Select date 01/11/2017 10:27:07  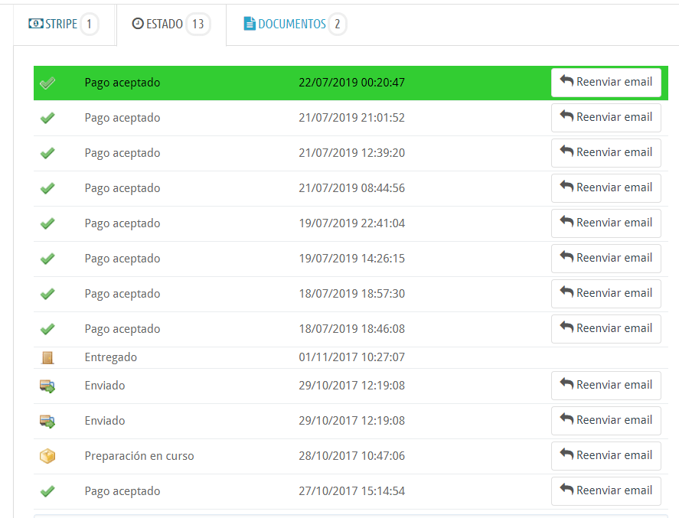tap(351, 357)
